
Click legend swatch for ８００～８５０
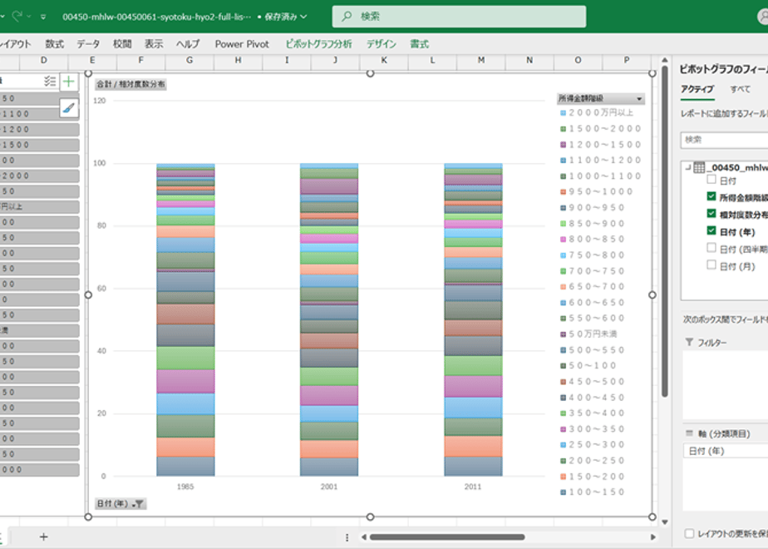click(x=564, y=240)
